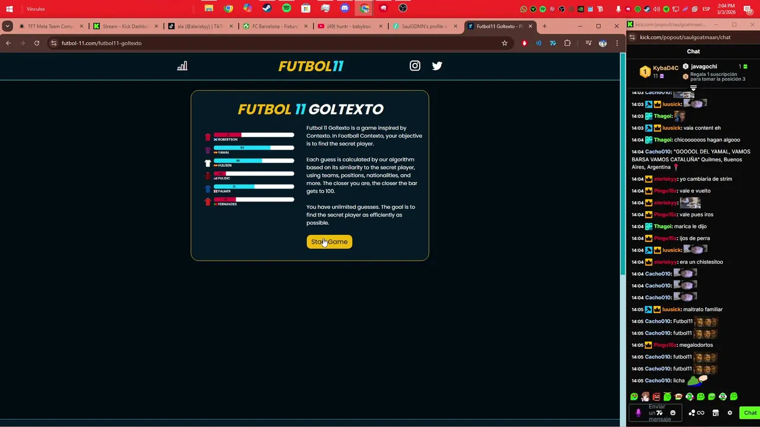This screenshot has height=427, width=760.
Task: Click Kyba04C top gifter entry
Action: pos(658,71)
